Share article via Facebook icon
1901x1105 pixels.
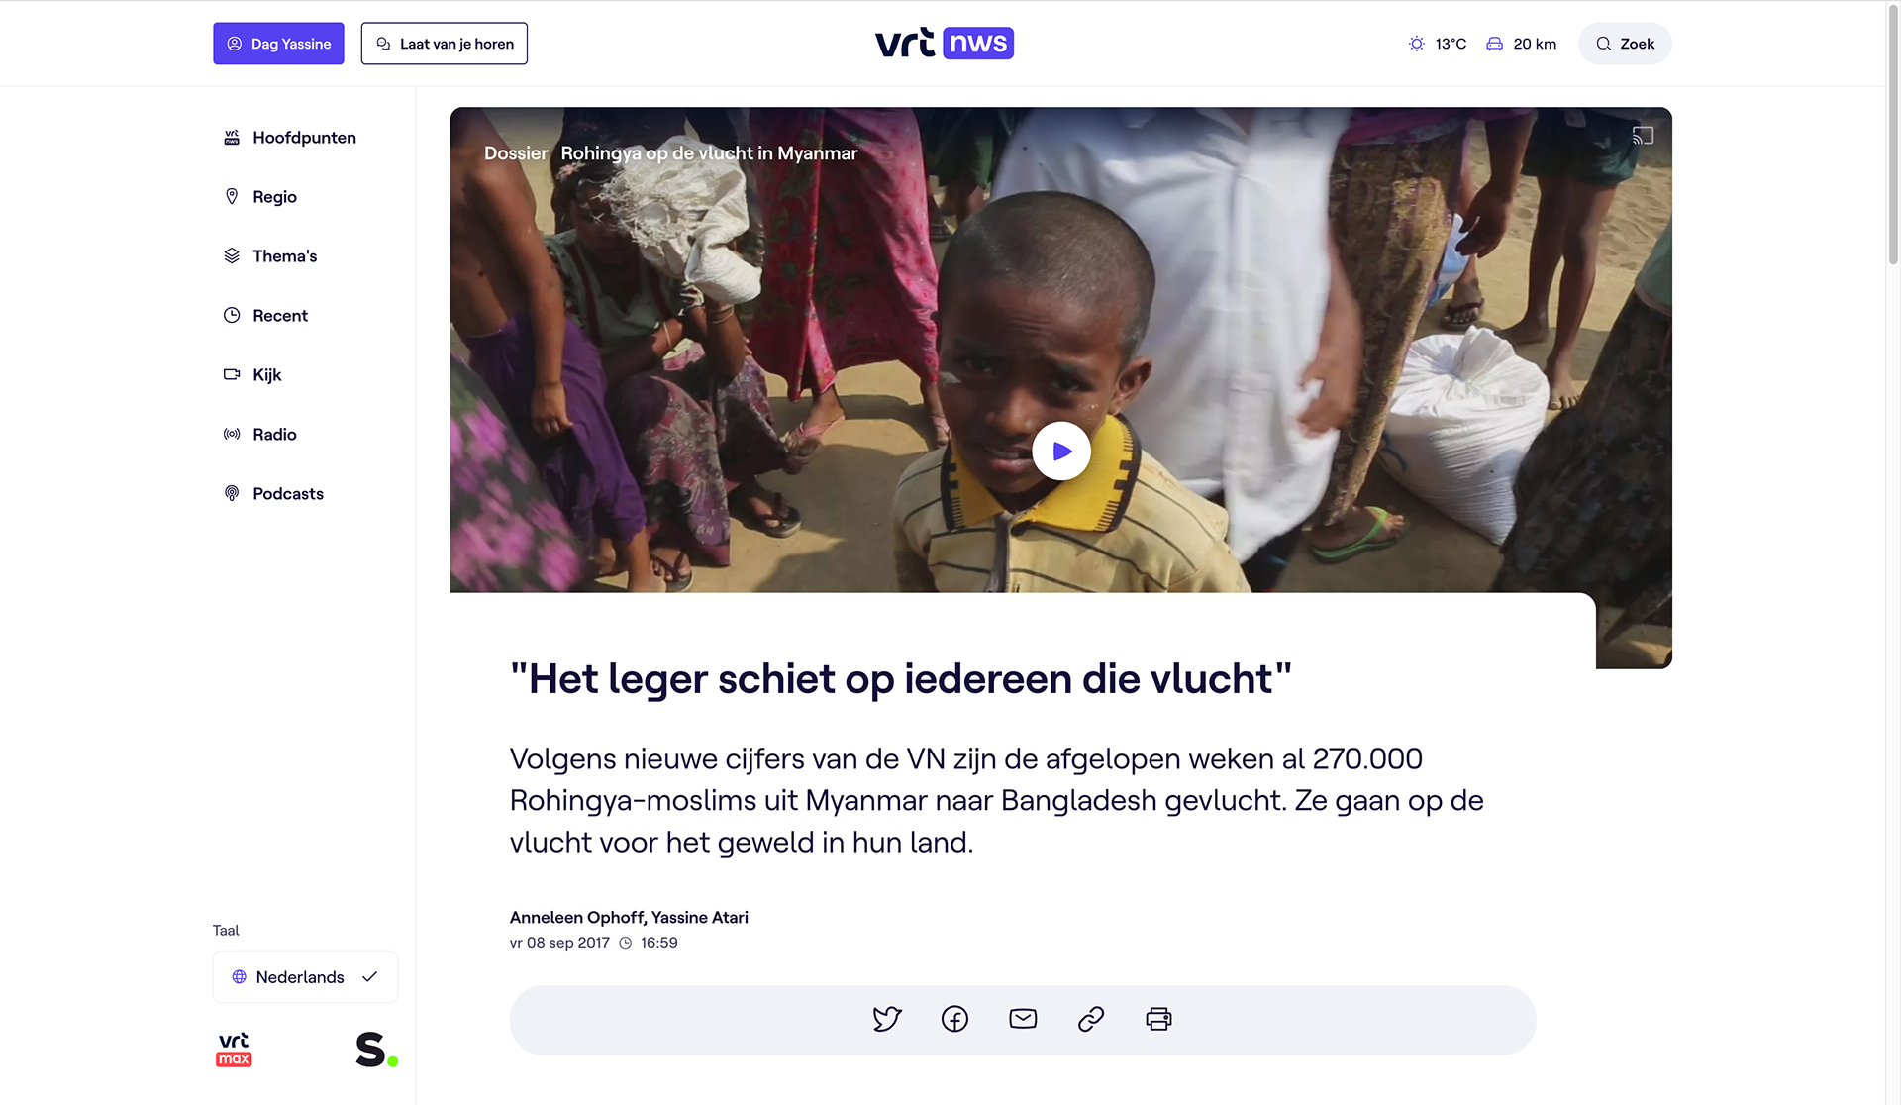point(954,1019)
